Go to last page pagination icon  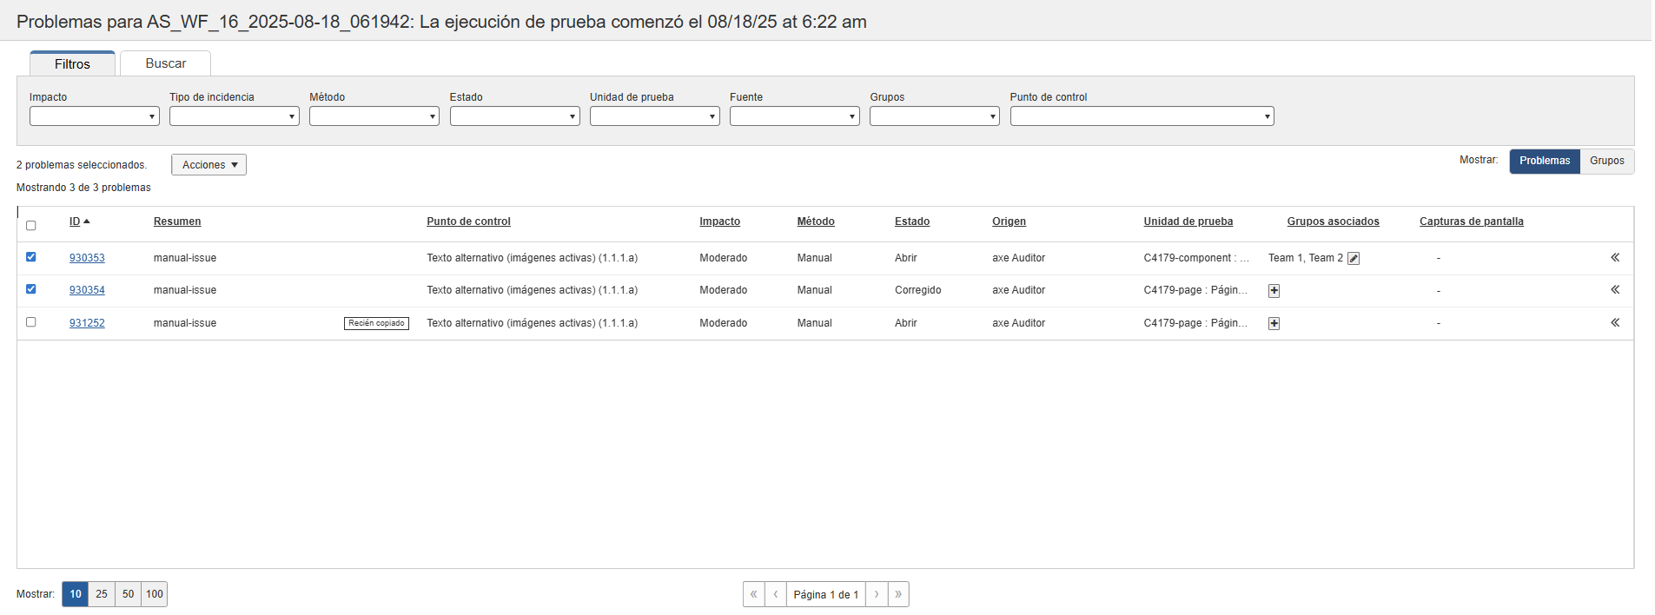[x=898, y=594]
